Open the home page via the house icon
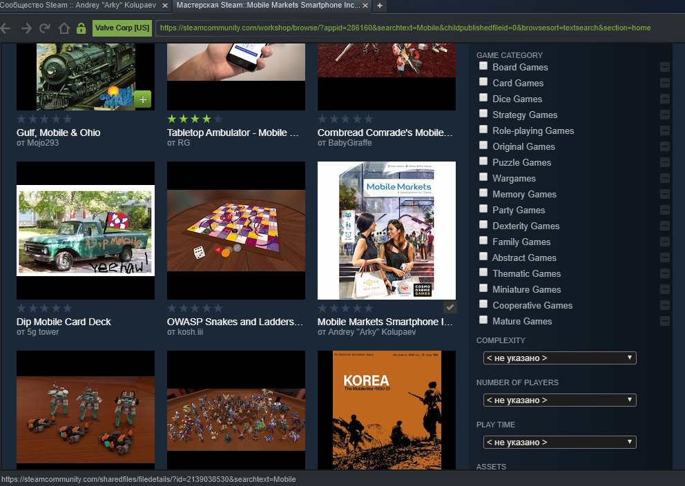The height and width of the screenshot is (486, 685). coord(64,28)
